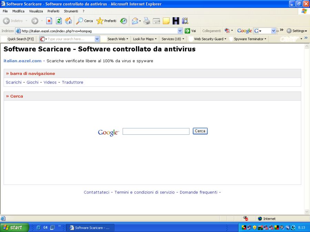This screenshot has width=310, height=232.
Task: Open the Giochi link
Action: click(33, 82)
